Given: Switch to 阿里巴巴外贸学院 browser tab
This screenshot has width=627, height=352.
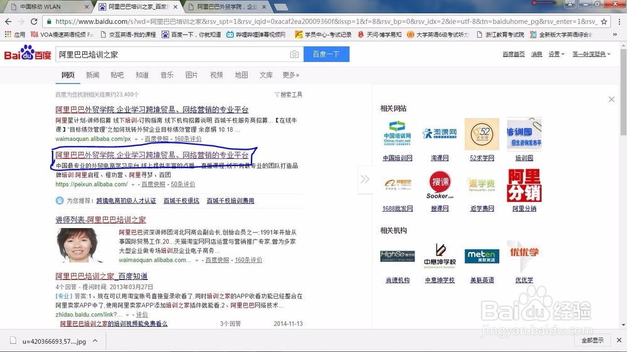Looking at the screenshot, I should (x=227, y=7).
